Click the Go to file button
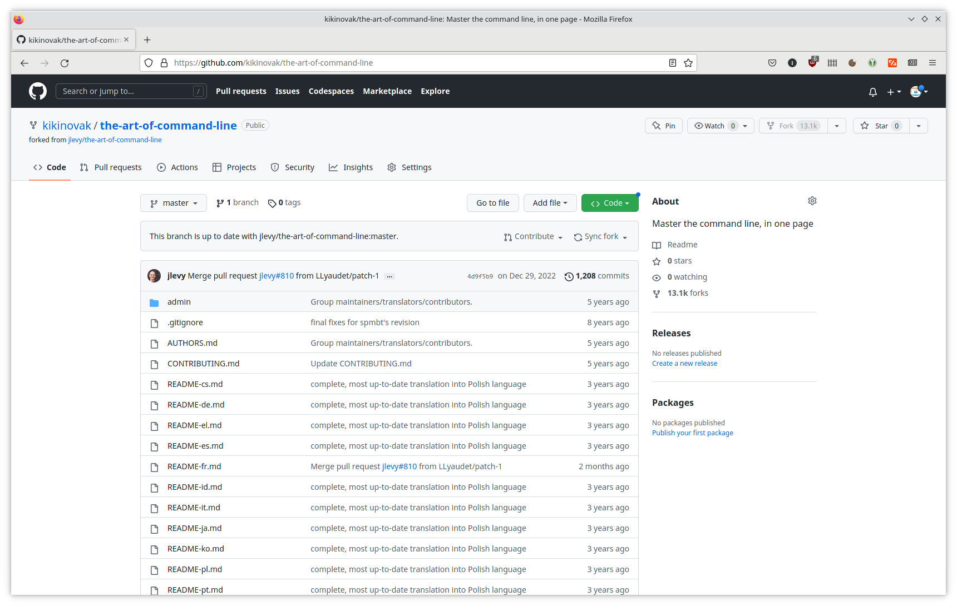This screenshot has width=957, height=606. pos(492,203)
